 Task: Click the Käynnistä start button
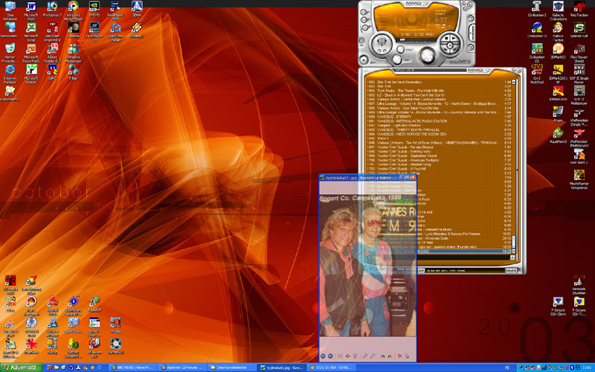19,367
